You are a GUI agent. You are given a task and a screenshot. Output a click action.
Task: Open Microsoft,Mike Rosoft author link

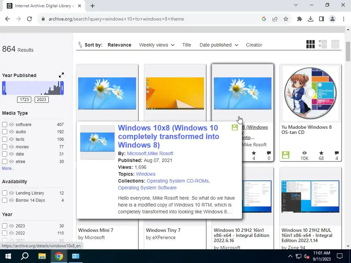(x=150, y=153)
